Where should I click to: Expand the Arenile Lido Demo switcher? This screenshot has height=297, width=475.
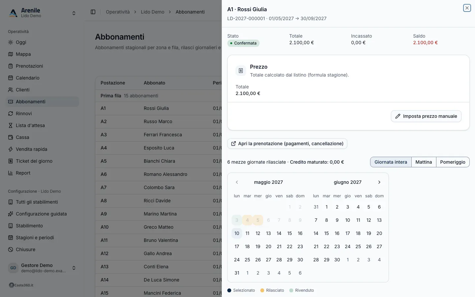(42, 13)
